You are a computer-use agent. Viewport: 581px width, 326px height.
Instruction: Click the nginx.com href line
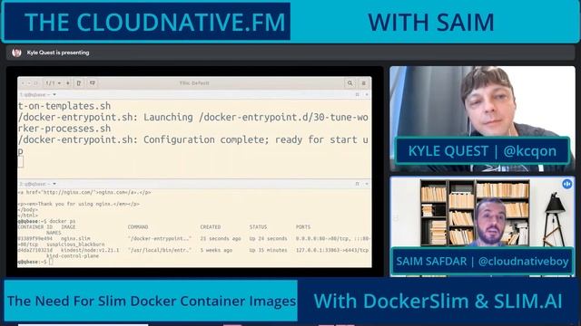point(84,193)
